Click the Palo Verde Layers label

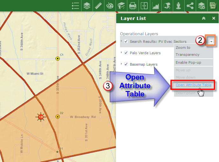point(145,53)
